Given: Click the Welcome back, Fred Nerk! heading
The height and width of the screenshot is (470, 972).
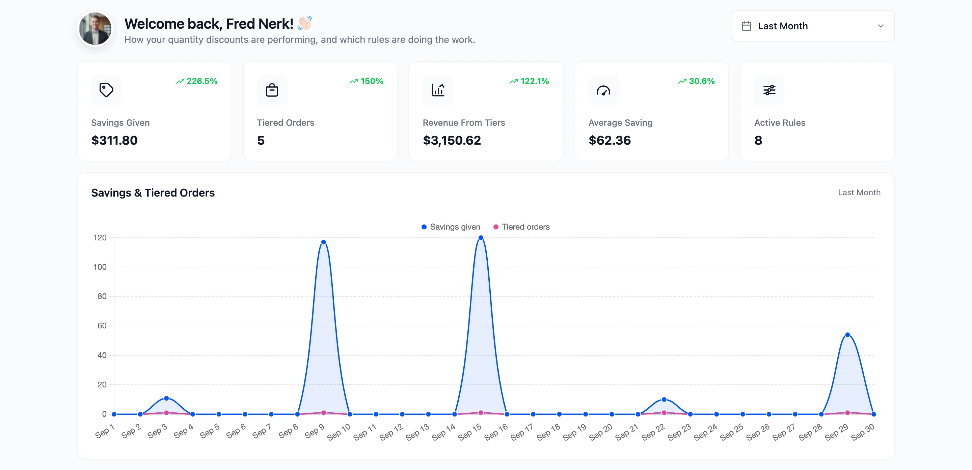Looking at the screenshot, I should (209, 24).
